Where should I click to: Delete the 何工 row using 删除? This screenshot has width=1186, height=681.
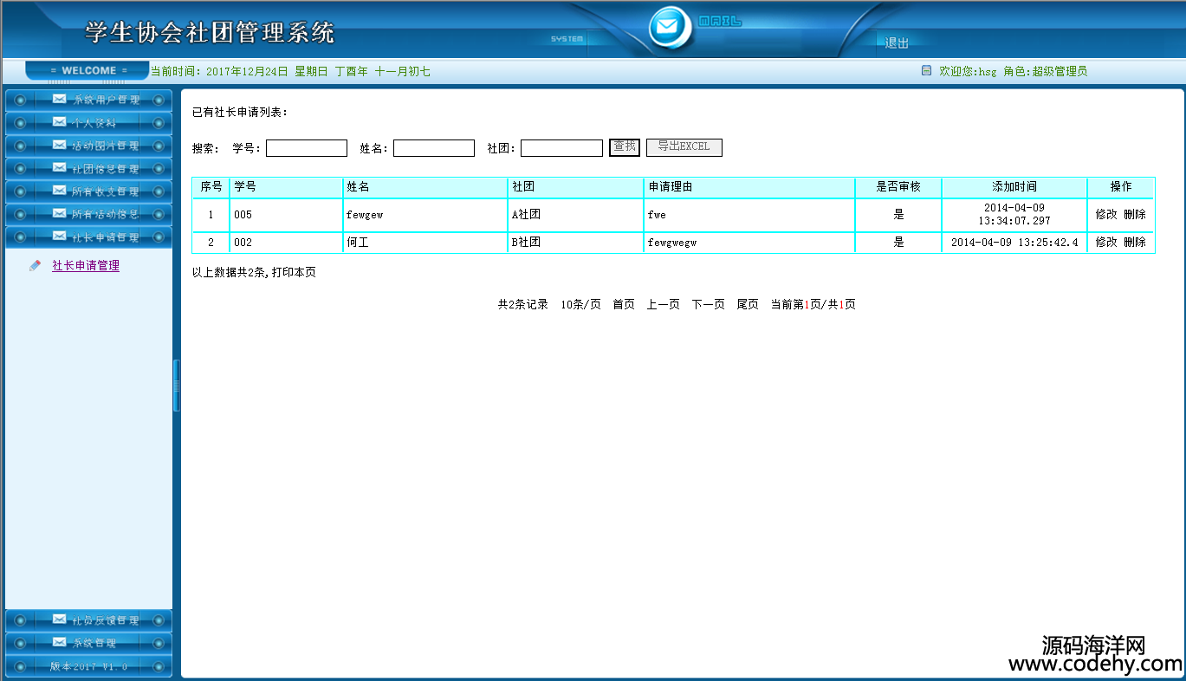pyautogui.click(x=1135, y=243)
